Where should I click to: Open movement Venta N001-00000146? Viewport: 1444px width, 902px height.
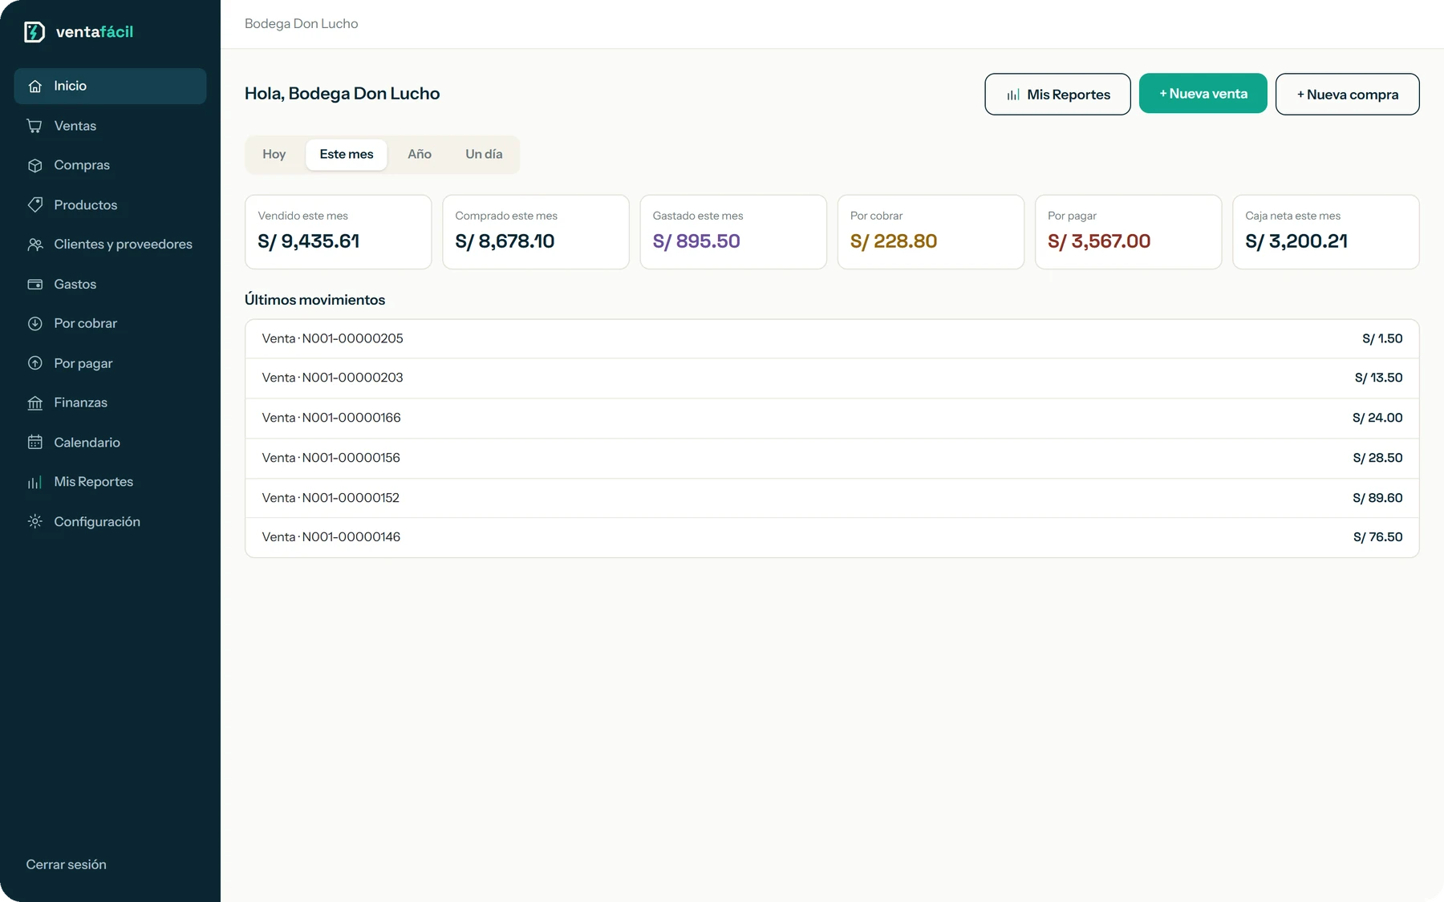coord(832,537)
